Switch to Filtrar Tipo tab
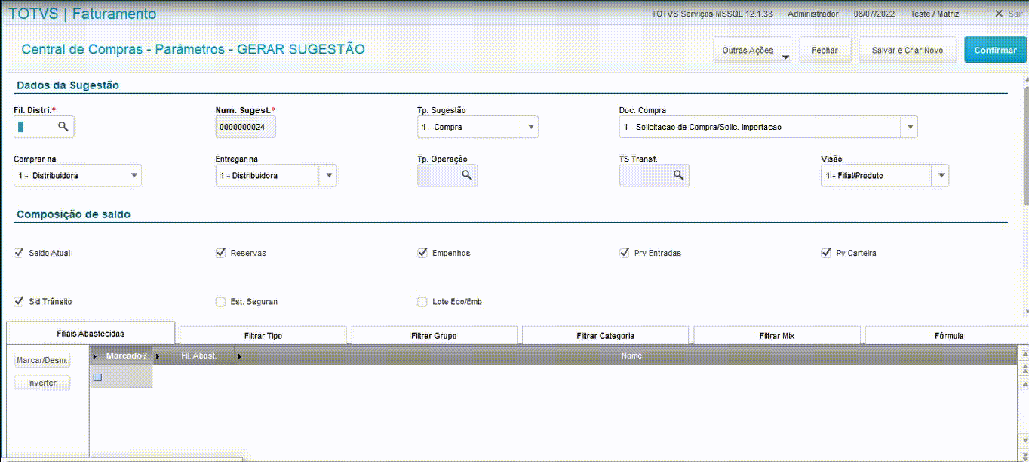This screenshot has height=462, width=1029. [263, 335]
